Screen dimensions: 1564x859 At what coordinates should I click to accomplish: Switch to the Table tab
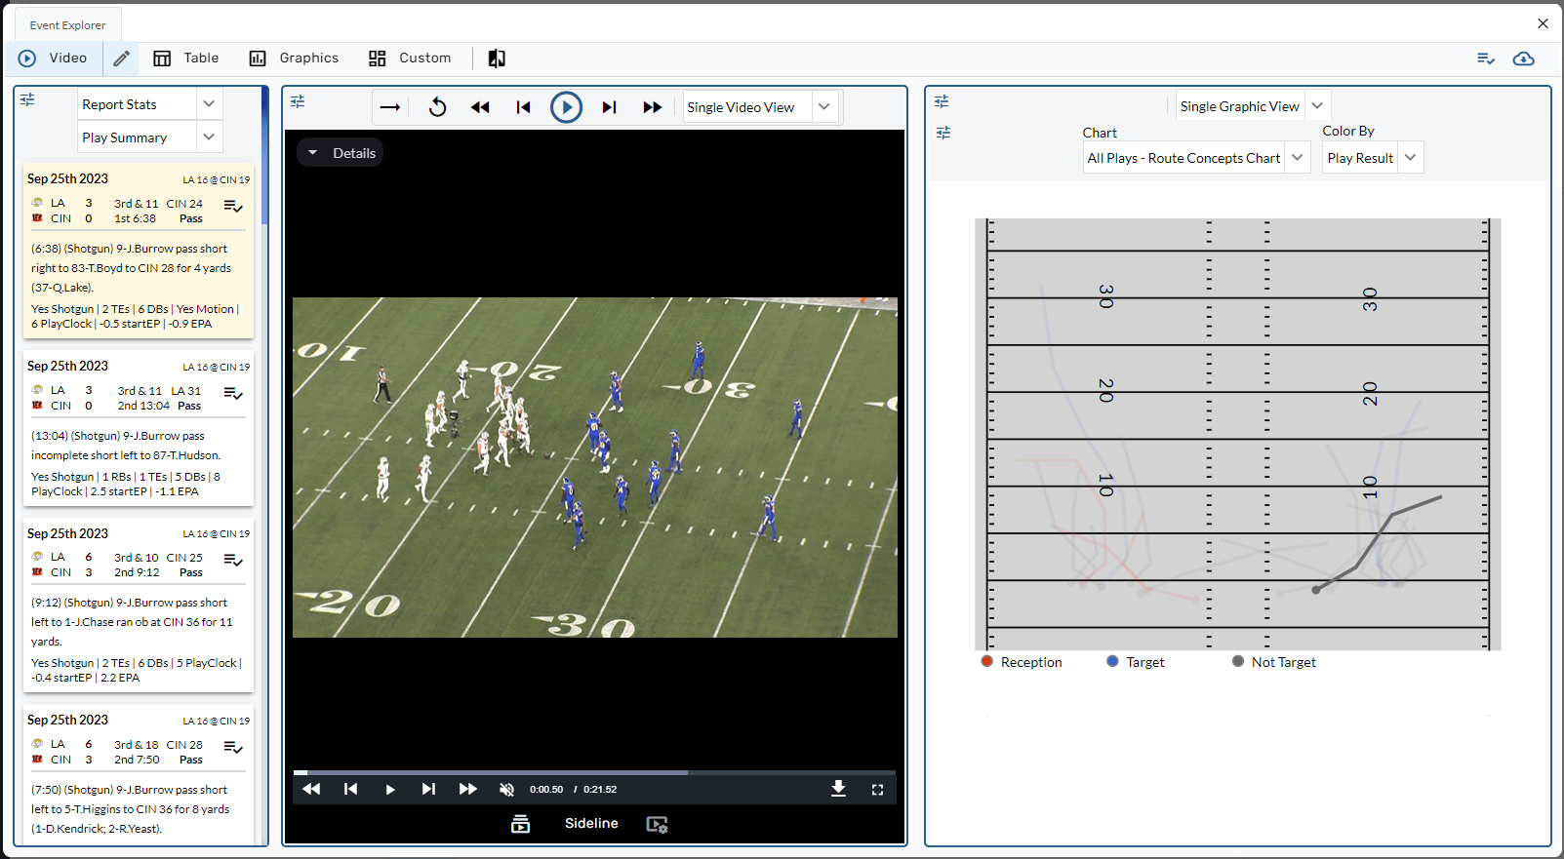pyautogui.click(x=186, y=59)
